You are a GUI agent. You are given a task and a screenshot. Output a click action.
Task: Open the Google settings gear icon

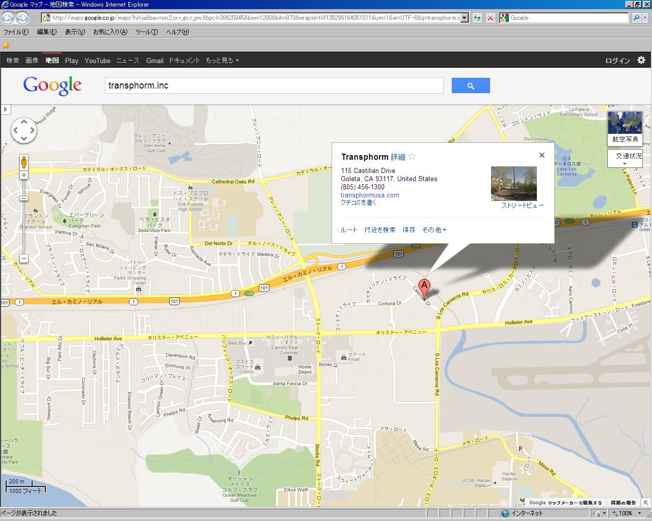click(x=641, y=60)
